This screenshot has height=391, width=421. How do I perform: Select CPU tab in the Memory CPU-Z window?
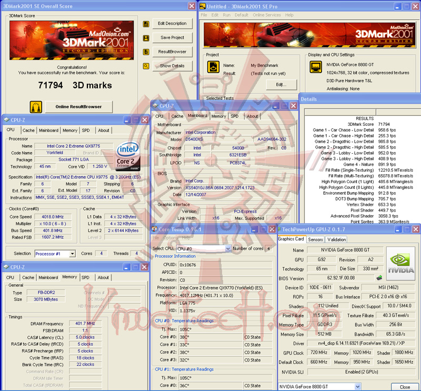pyautogui.click(x=10, y=277)
